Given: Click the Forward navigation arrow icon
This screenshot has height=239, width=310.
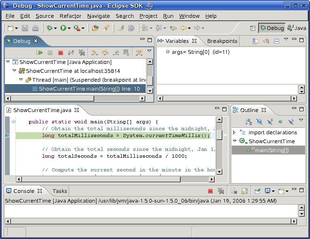Looking at the screenshot, I should [x=197, y=28].
